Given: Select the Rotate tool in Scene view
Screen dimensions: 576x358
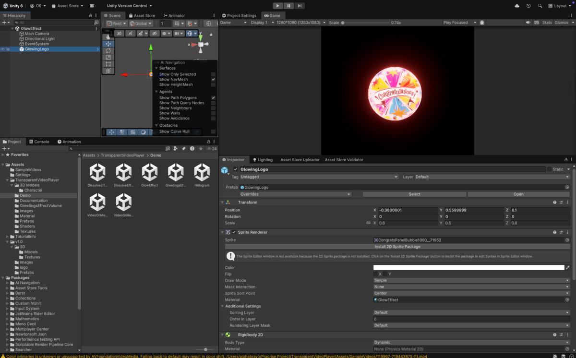Looking at the screenshot, I should [108, 50].
